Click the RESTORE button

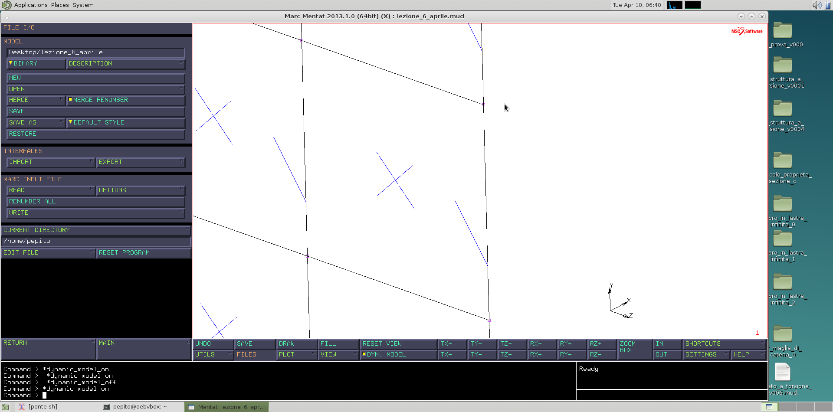(x=96, y=134)
